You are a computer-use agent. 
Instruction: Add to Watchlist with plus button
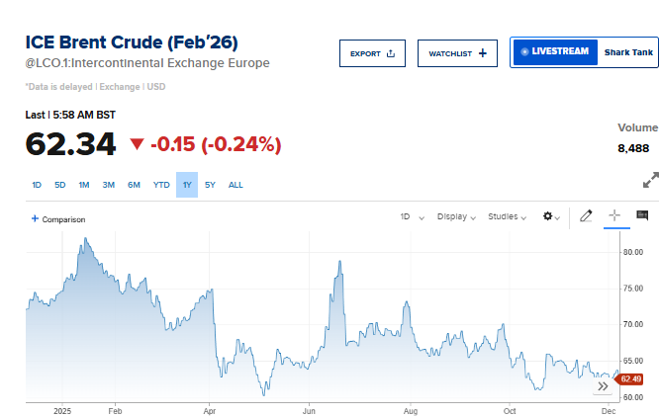(x=482, y=53)
